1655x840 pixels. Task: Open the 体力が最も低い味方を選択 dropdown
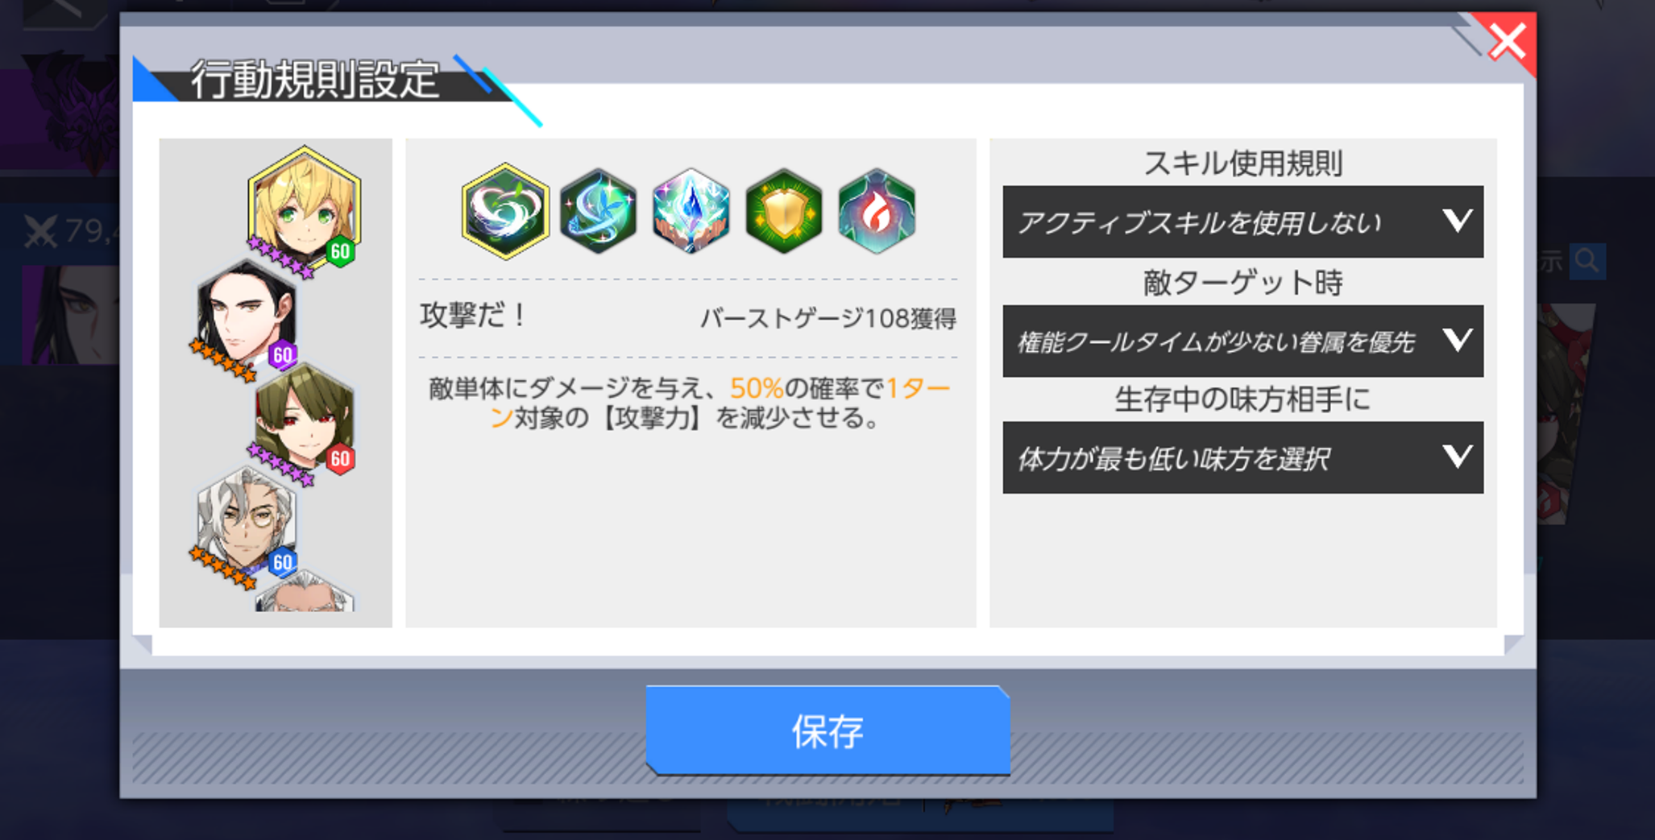click(1242, 457)
